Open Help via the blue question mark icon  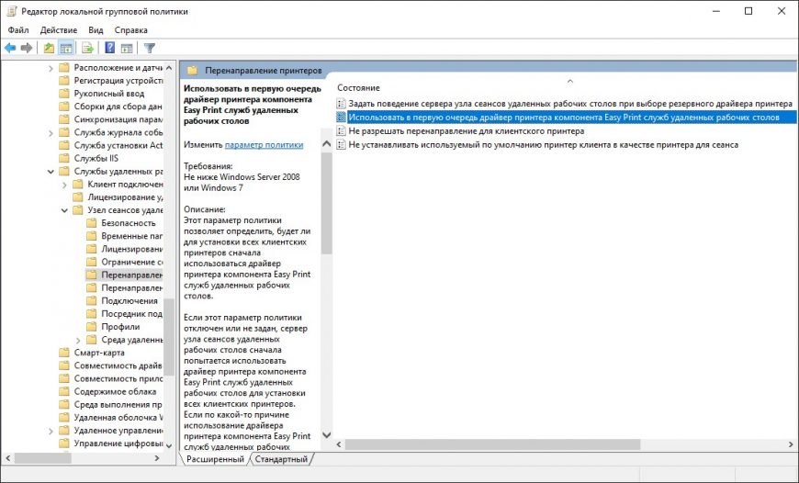pos(110,48)
